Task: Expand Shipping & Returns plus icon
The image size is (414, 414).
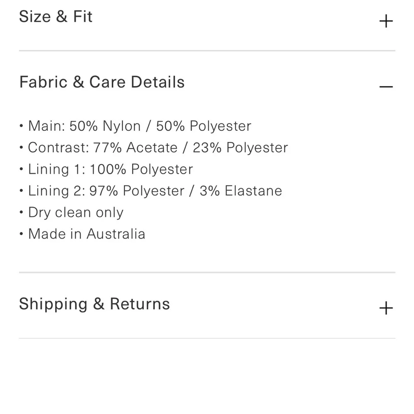Action: tap(386, 308)
